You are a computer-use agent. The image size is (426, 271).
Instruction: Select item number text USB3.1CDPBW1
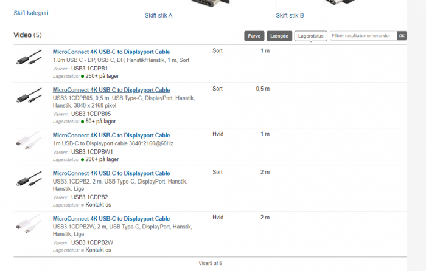tap(92, 152)
